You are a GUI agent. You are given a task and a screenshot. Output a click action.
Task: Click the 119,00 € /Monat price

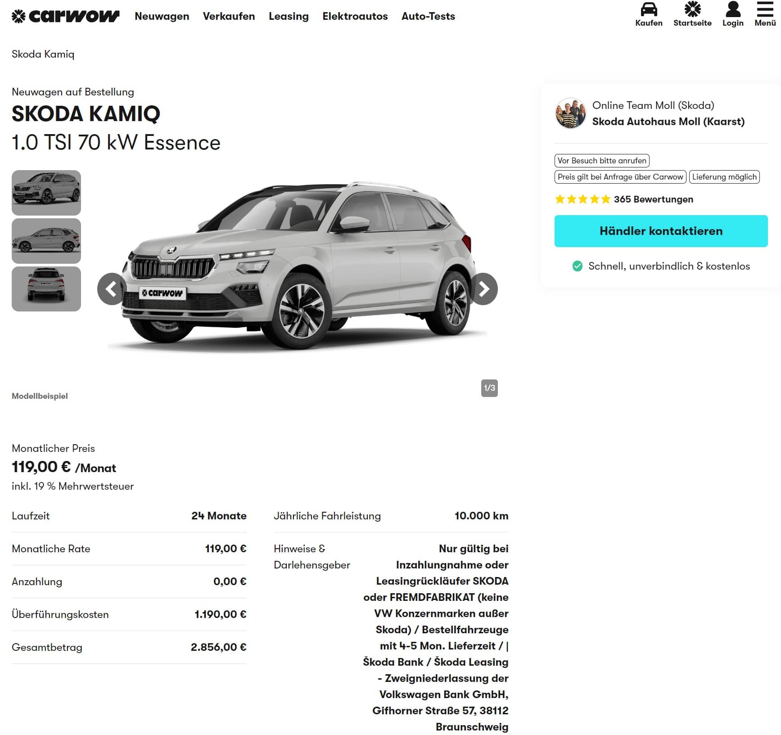coord(64,467)
